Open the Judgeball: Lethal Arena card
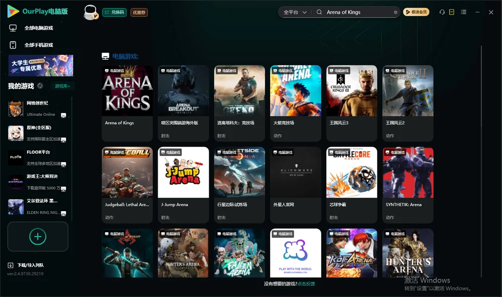 tap(127, 185)
